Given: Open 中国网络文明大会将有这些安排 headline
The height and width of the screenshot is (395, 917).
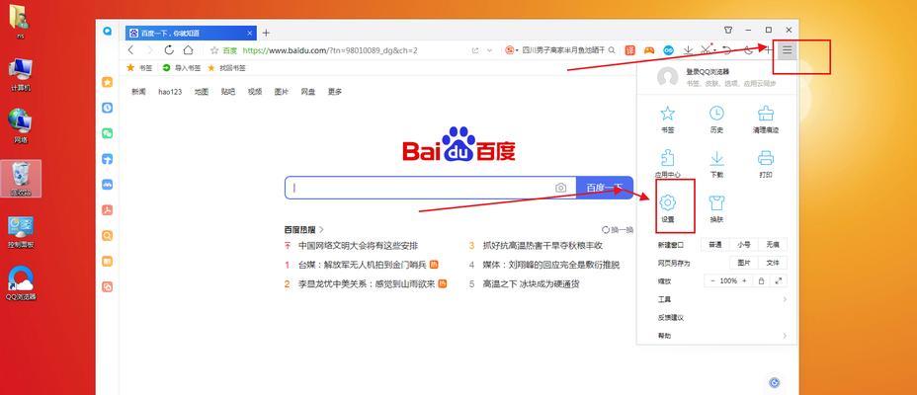Looking at the screenshot, I should point(358,246).
